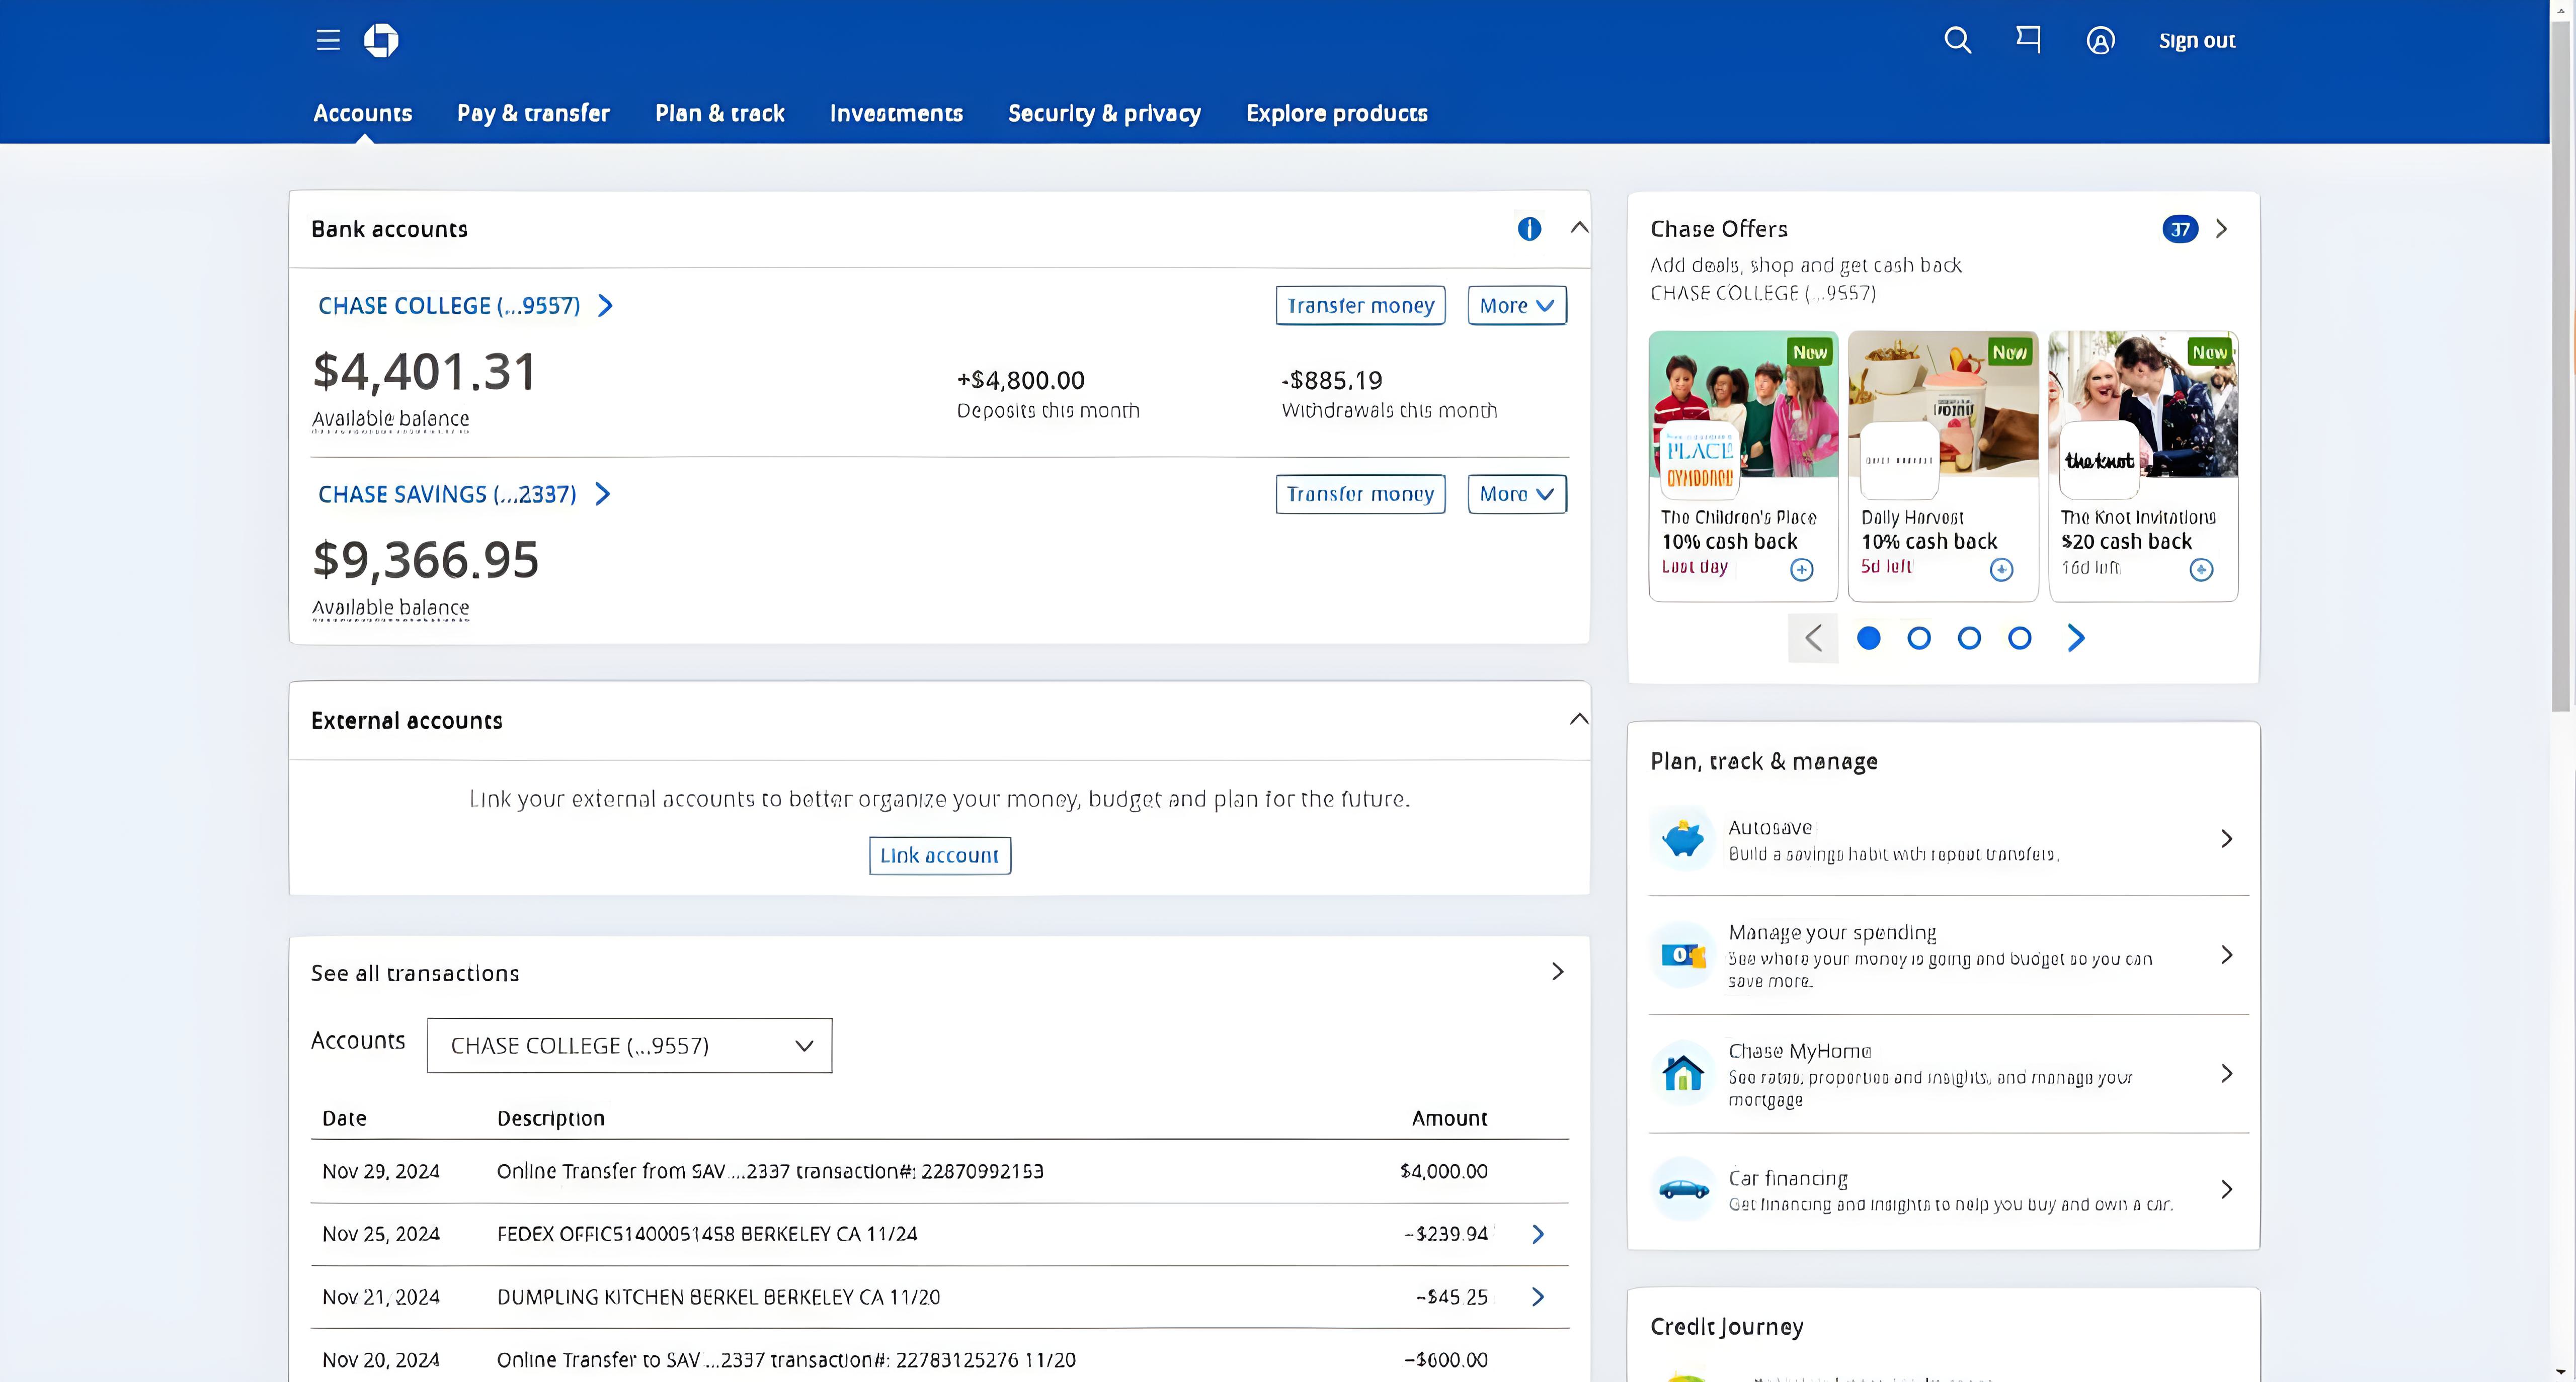Screen dimensions: 2576x1382
Task: Open The Children's Place offer card image
Action: (x=1743, y=405)
